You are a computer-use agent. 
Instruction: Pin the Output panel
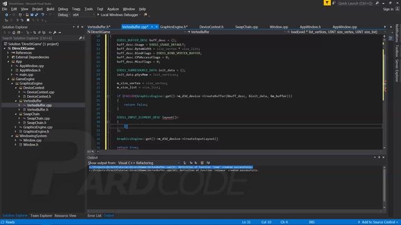pyautogui.click(x=379, y=157)
